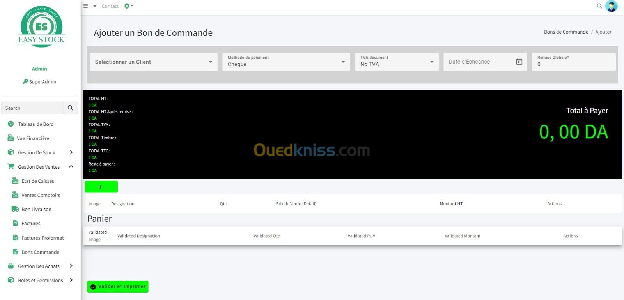Screen dimensions: 624x300
Task: Open Vue Financière menu item
Action: click(x=33, y=138)
